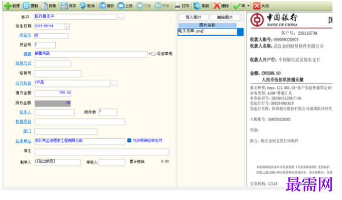This screenshot has height=200, width=342.
Task: Open the 往来单位 link label
Action: pyautogui.click(x=23, y=141)
